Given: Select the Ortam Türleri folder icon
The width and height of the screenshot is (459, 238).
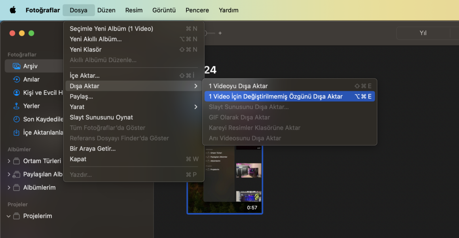Looking at the screenshot, I should click(17, 161).
